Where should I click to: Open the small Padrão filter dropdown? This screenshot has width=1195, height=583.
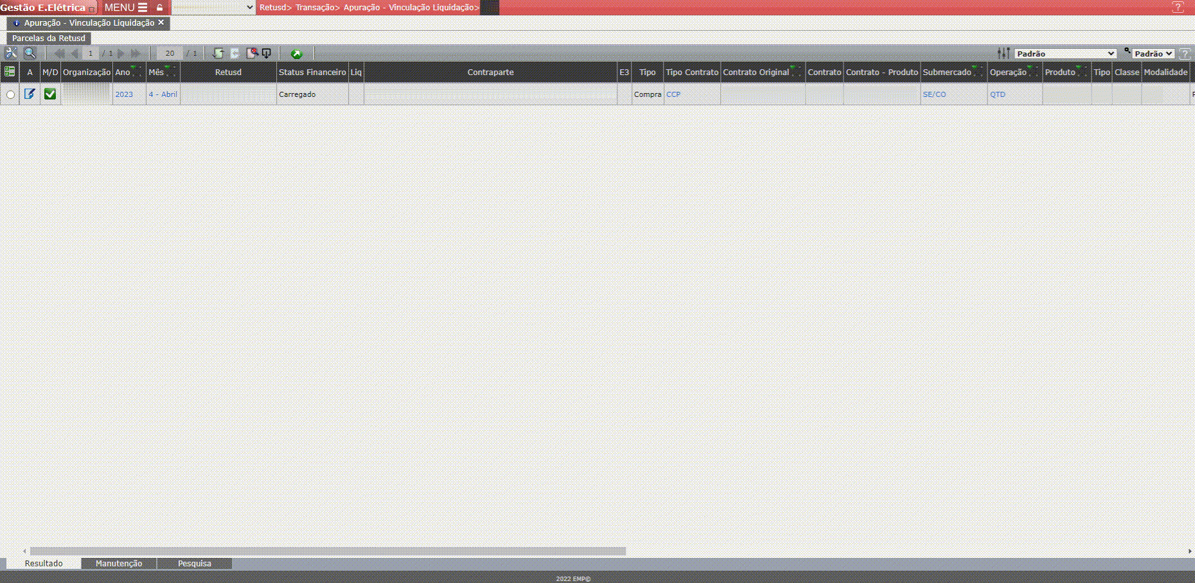(1153, 54)
